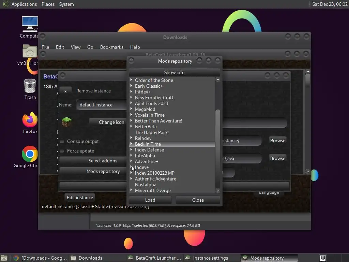Expand the Order of the Stone entry
349x262 pixels.
(x=131, y=80)
